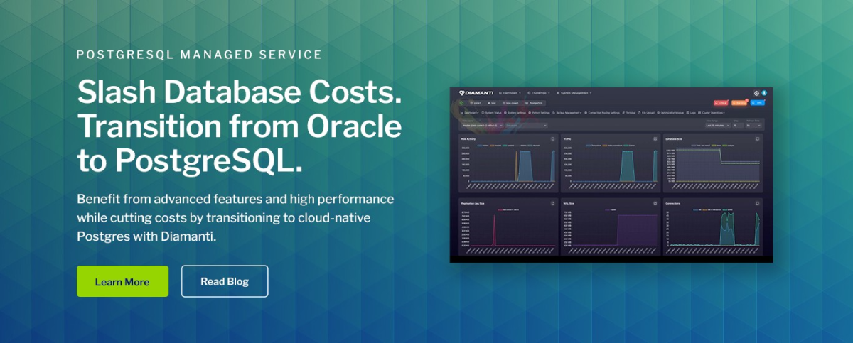
Task: Expand the Row Activity chart panel icon
Action: (x=553, y=138)
